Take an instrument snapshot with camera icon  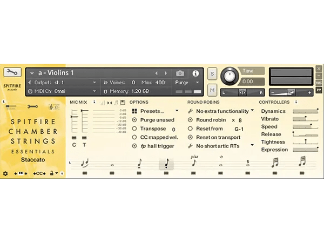(180, 73)
